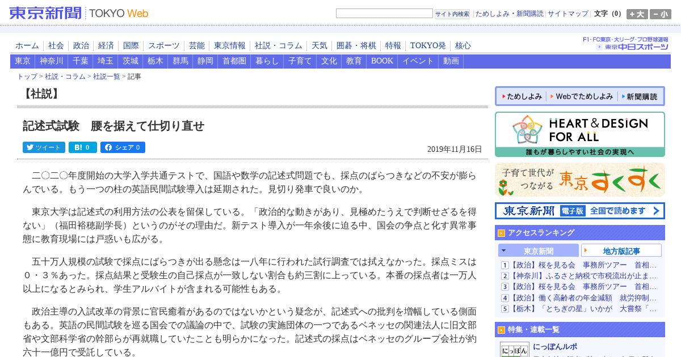This screenshot has height=357, width=681.
Task: Open the 国際 section
Action: 131,46
